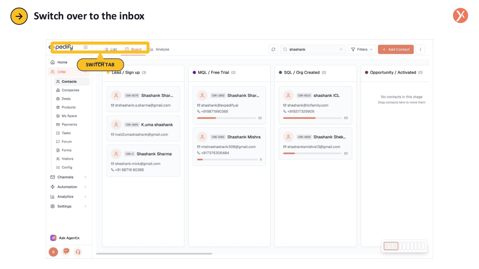Click the Add Contact button
The image size is (479, 269).
pyautogui.click(x=396, y=50)
